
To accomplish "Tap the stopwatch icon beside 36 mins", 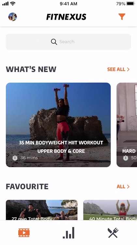I will pos(15,158).
